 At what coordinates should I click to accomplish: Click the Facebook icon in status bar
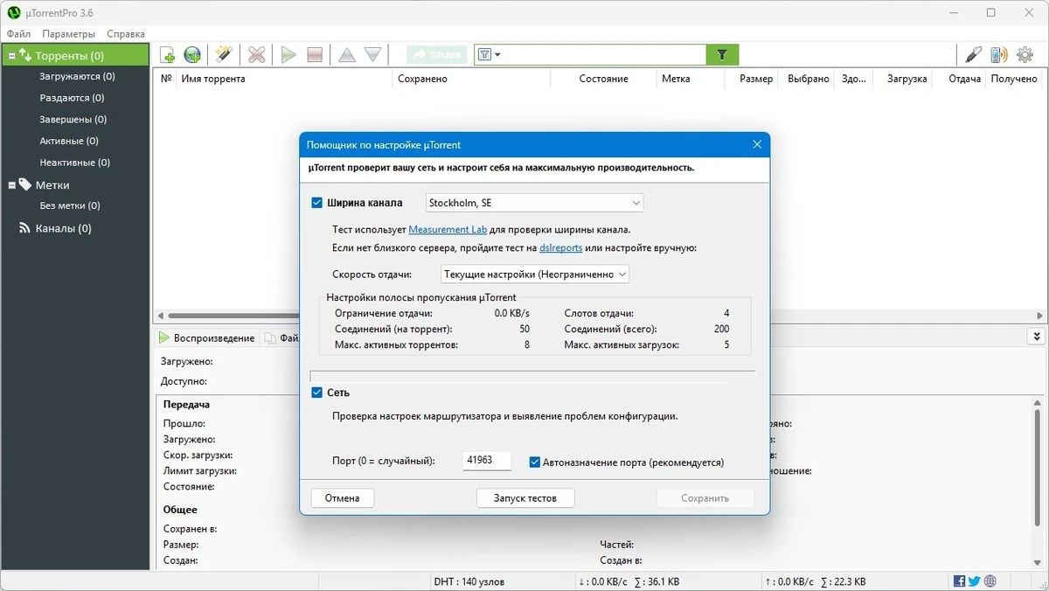(x=960, y=581)
